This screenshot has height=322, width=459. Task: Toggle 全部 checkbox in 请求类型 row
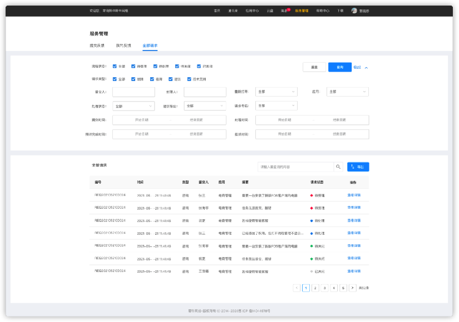[115, 79]
